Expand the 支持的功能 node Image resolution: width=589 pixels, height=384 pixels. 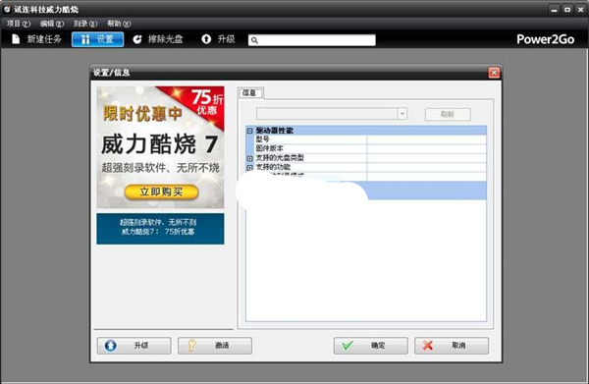(x=249, y=167)
